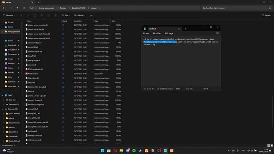Close the start.bat Notepad tab

(179, 29)
